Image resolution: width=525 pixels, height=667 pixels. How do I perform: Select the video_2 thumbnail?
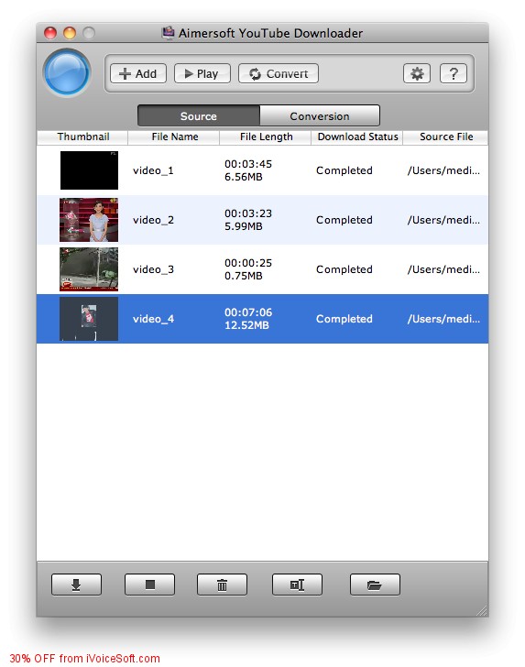point(89,220)
